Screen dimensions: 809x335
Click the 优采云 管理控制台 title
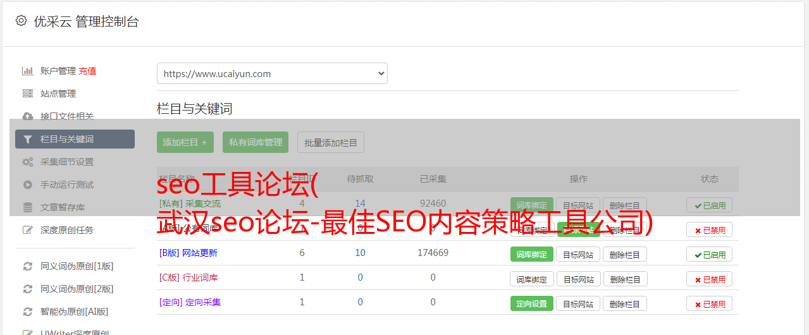86,21
